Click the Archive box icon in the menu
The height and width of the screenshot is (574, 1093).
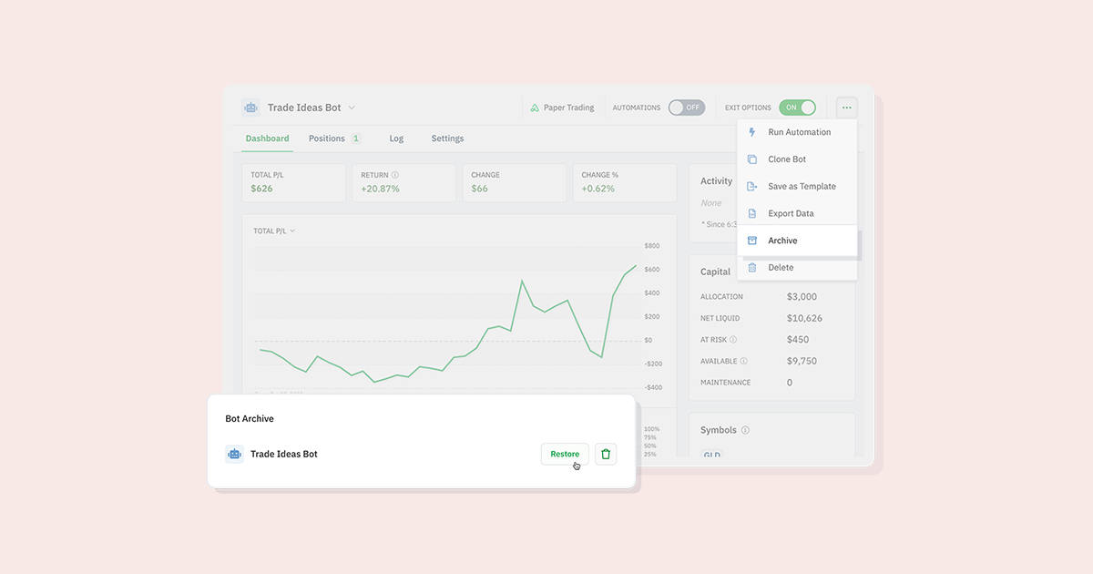click(751, 240)
